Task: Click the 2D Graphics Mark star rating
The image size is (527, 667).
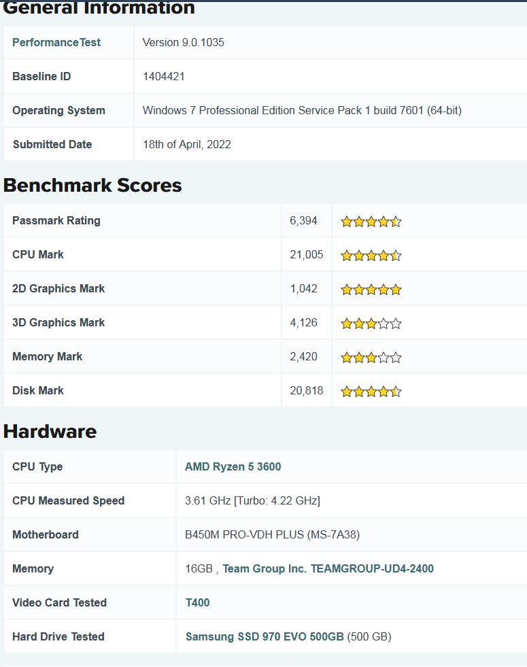Action: [x=371, y=290]
